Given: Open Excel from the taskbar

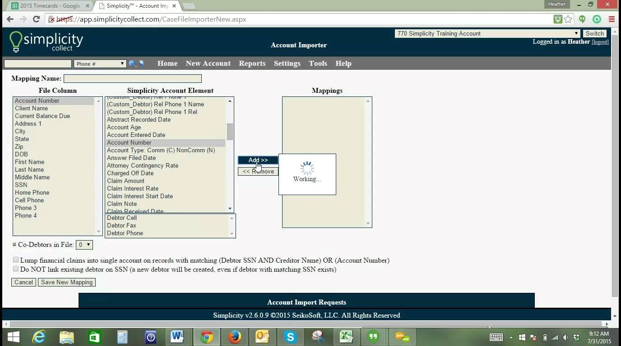Looking at the screenshot, I should click(346, 337).
